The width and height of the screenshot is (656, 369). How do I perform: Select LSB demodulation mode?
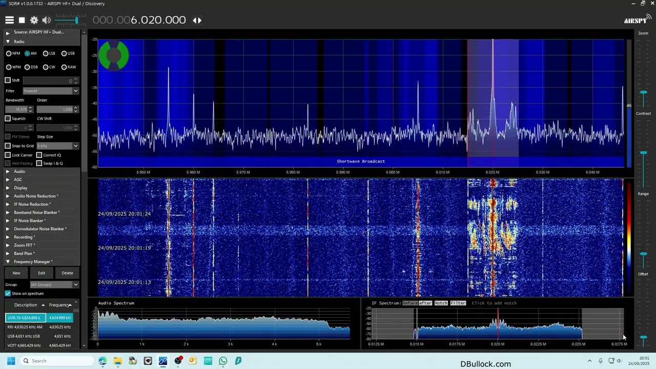pos(49,53)
